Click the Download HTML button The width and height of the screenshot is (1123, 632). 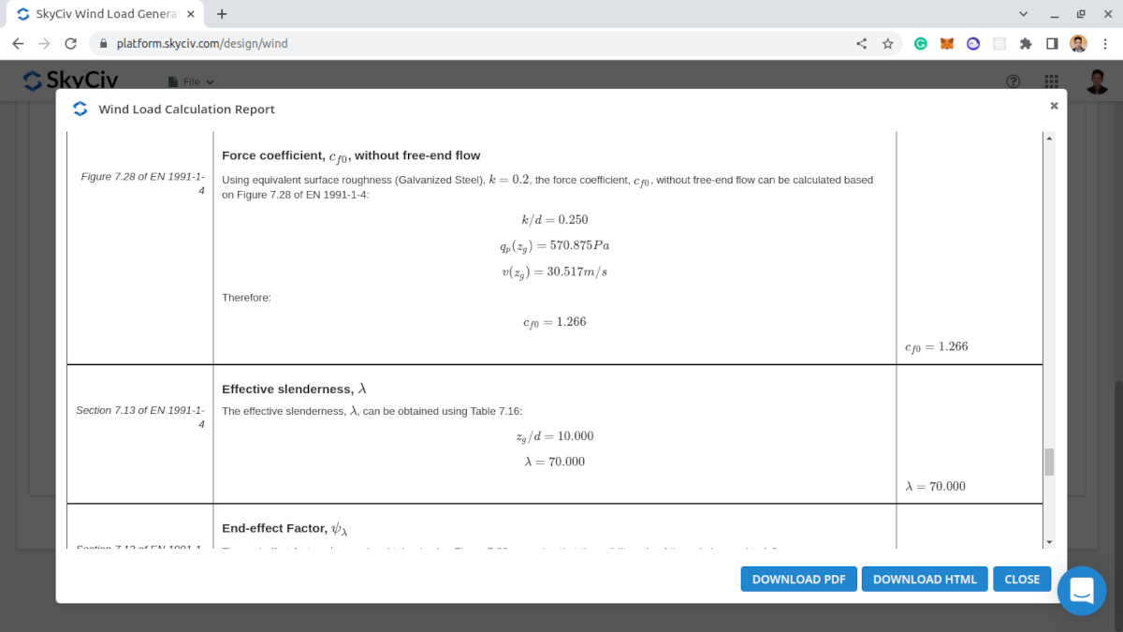[x=925, y=579]
